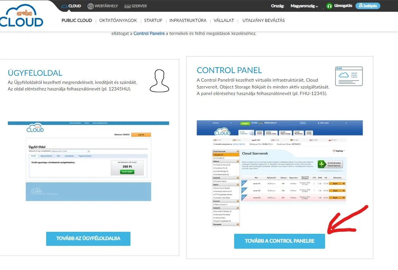The height and width of the screenshot is (270, 398).
Task: Click the server icon beside SZERVER
Action: (x=127, y=6)
